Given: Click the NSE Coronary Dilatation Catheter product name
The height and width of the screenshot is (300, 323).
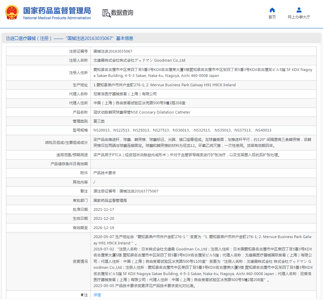Looking at the screenshot, I should [142, 112].
